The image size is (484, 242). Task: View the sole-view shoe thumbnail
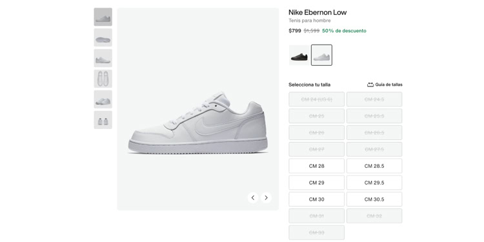coord(103,37)
